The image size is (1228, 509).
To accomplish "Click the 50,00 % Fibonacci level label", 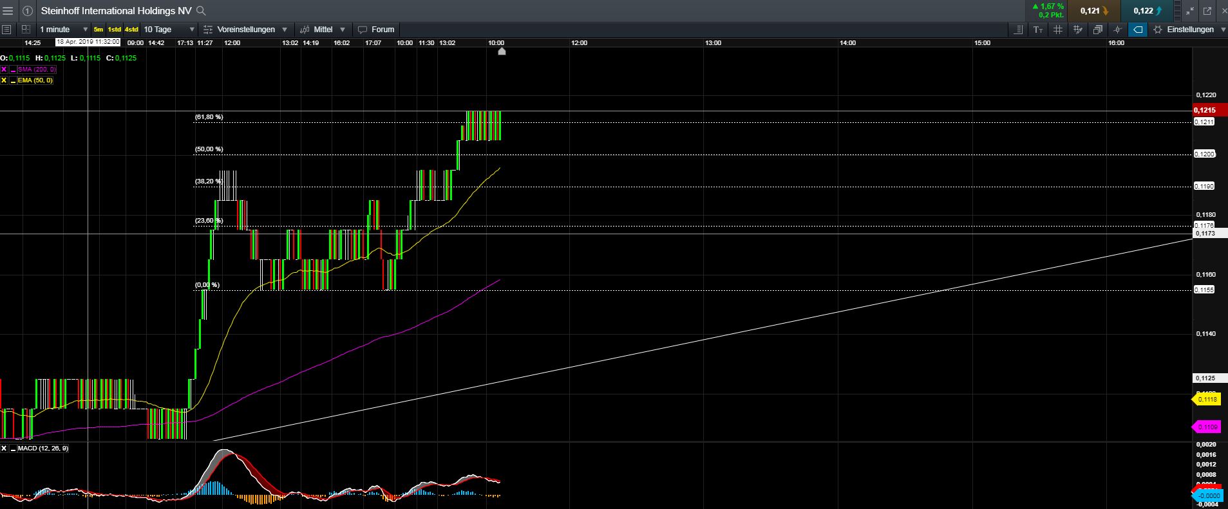I will pos(209,149).
